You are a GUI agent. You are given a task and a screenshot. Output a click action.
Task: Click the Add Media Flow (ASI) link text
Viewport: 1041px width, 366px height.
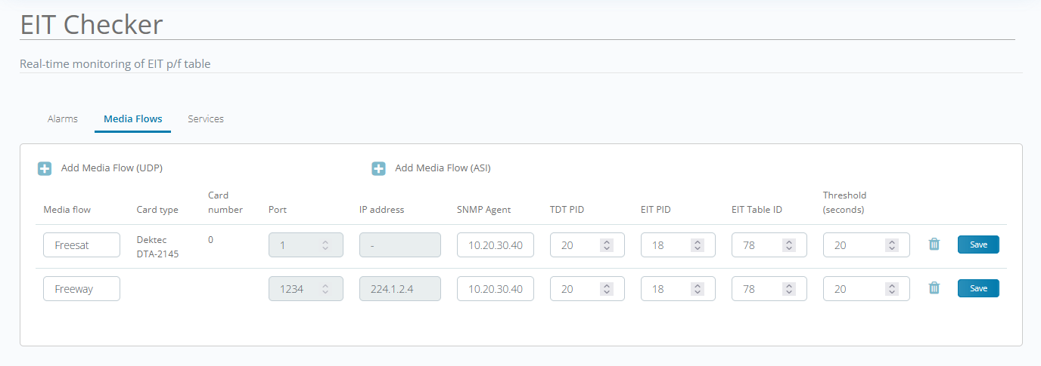click(443, 168)
